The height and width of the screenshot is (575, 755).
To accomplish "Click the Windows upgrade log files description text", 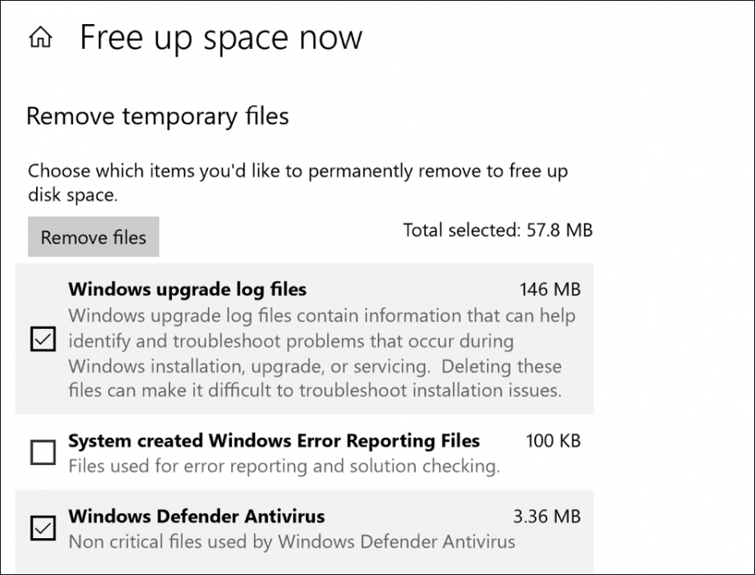I will 321,353.
